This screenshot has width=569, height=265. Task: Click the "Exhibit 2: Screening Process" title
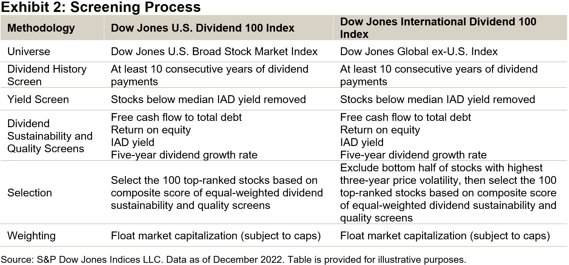pos(101,7)
